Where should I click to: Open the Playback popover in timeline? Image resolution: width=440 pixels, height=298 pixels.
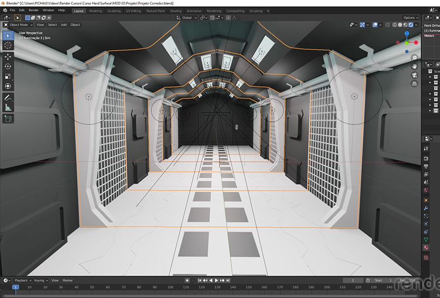point(21,280)
